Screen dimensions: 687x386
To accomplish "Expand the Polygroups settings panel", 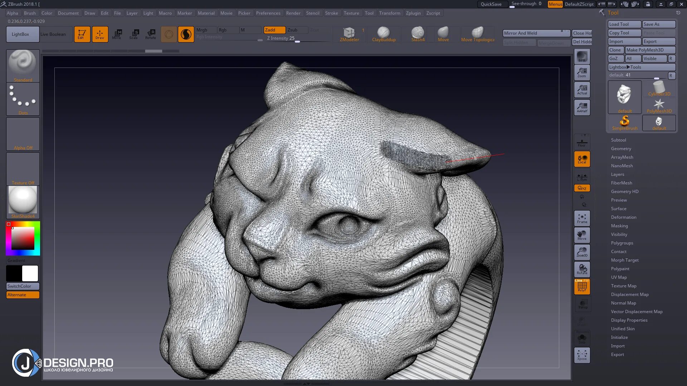I will coord(622,243).
